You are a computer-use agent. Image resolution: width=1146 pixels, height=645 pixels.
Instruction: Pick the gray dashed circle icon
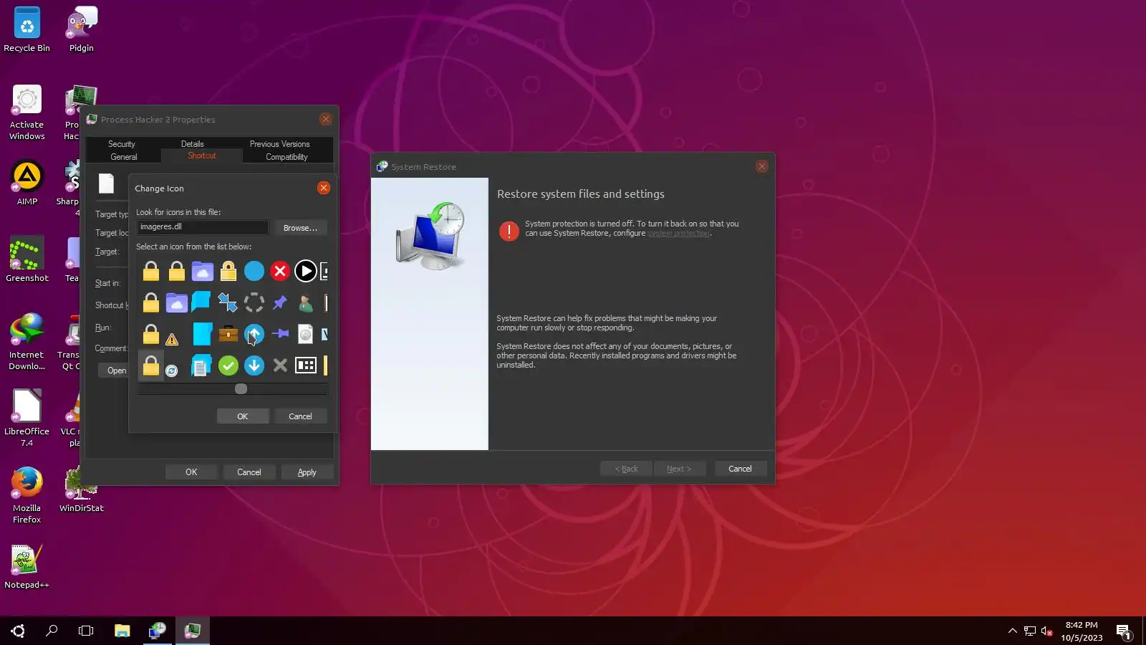pyautogui.click(x=254, y=302)
